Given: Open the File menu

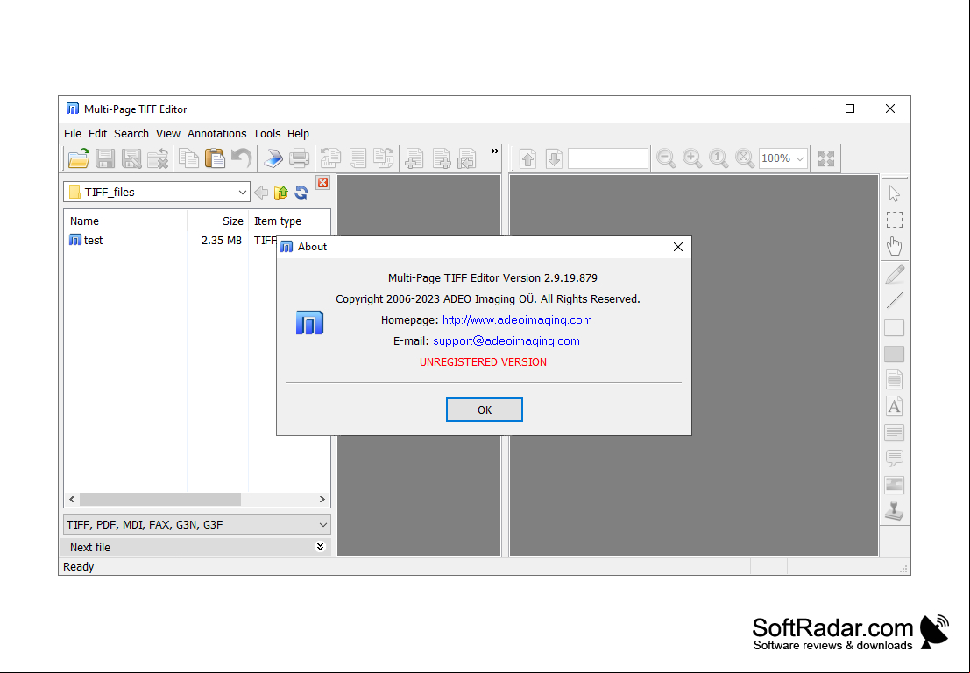Looking at the screenshot, I should click(x=73, y=134).
